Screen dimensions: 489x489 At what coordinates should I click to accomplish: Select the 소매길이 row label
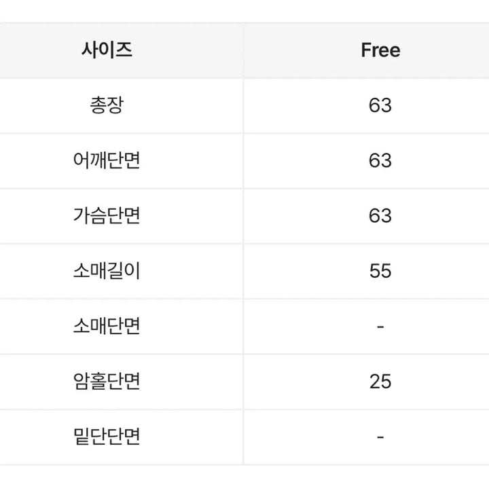(107, 271)
